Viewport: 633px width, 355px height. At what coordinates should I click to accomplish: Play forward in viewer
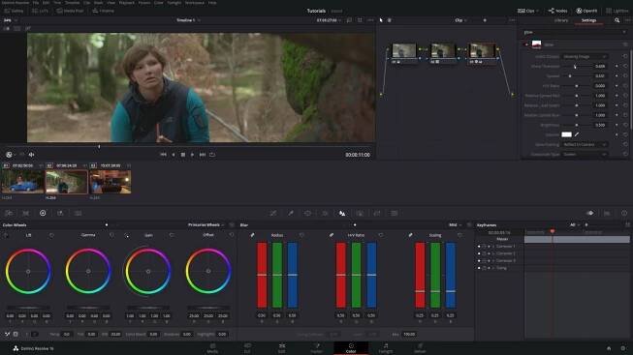[193, 155]
